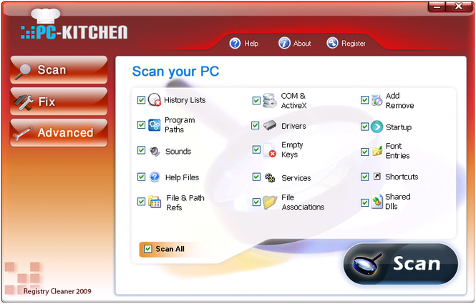This screenshot has height=304, width=476.
Task: Click the Drivers chip icon
Action: (x=270, y=125)
